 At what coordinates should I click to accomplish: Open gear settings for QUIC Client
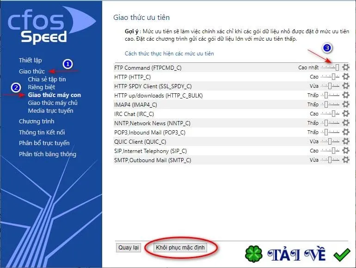click(x=345, y=141)
